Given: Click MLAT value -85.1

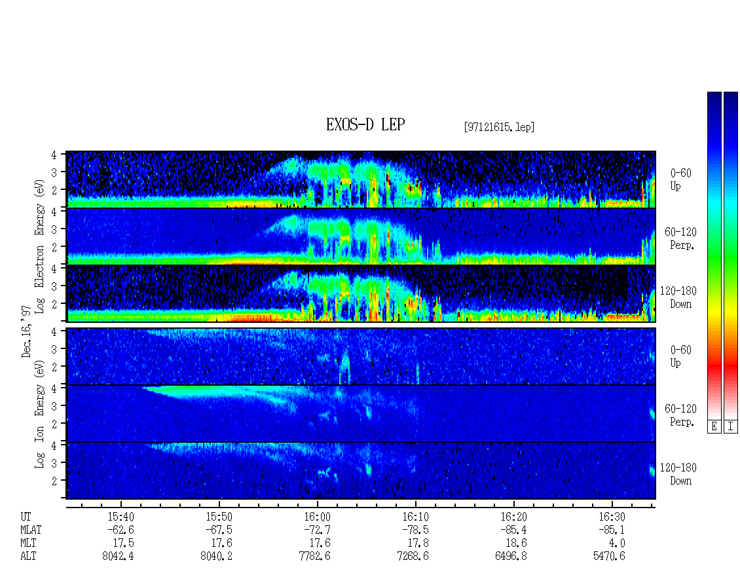Looking at the screenshot, I should point(611,530).
